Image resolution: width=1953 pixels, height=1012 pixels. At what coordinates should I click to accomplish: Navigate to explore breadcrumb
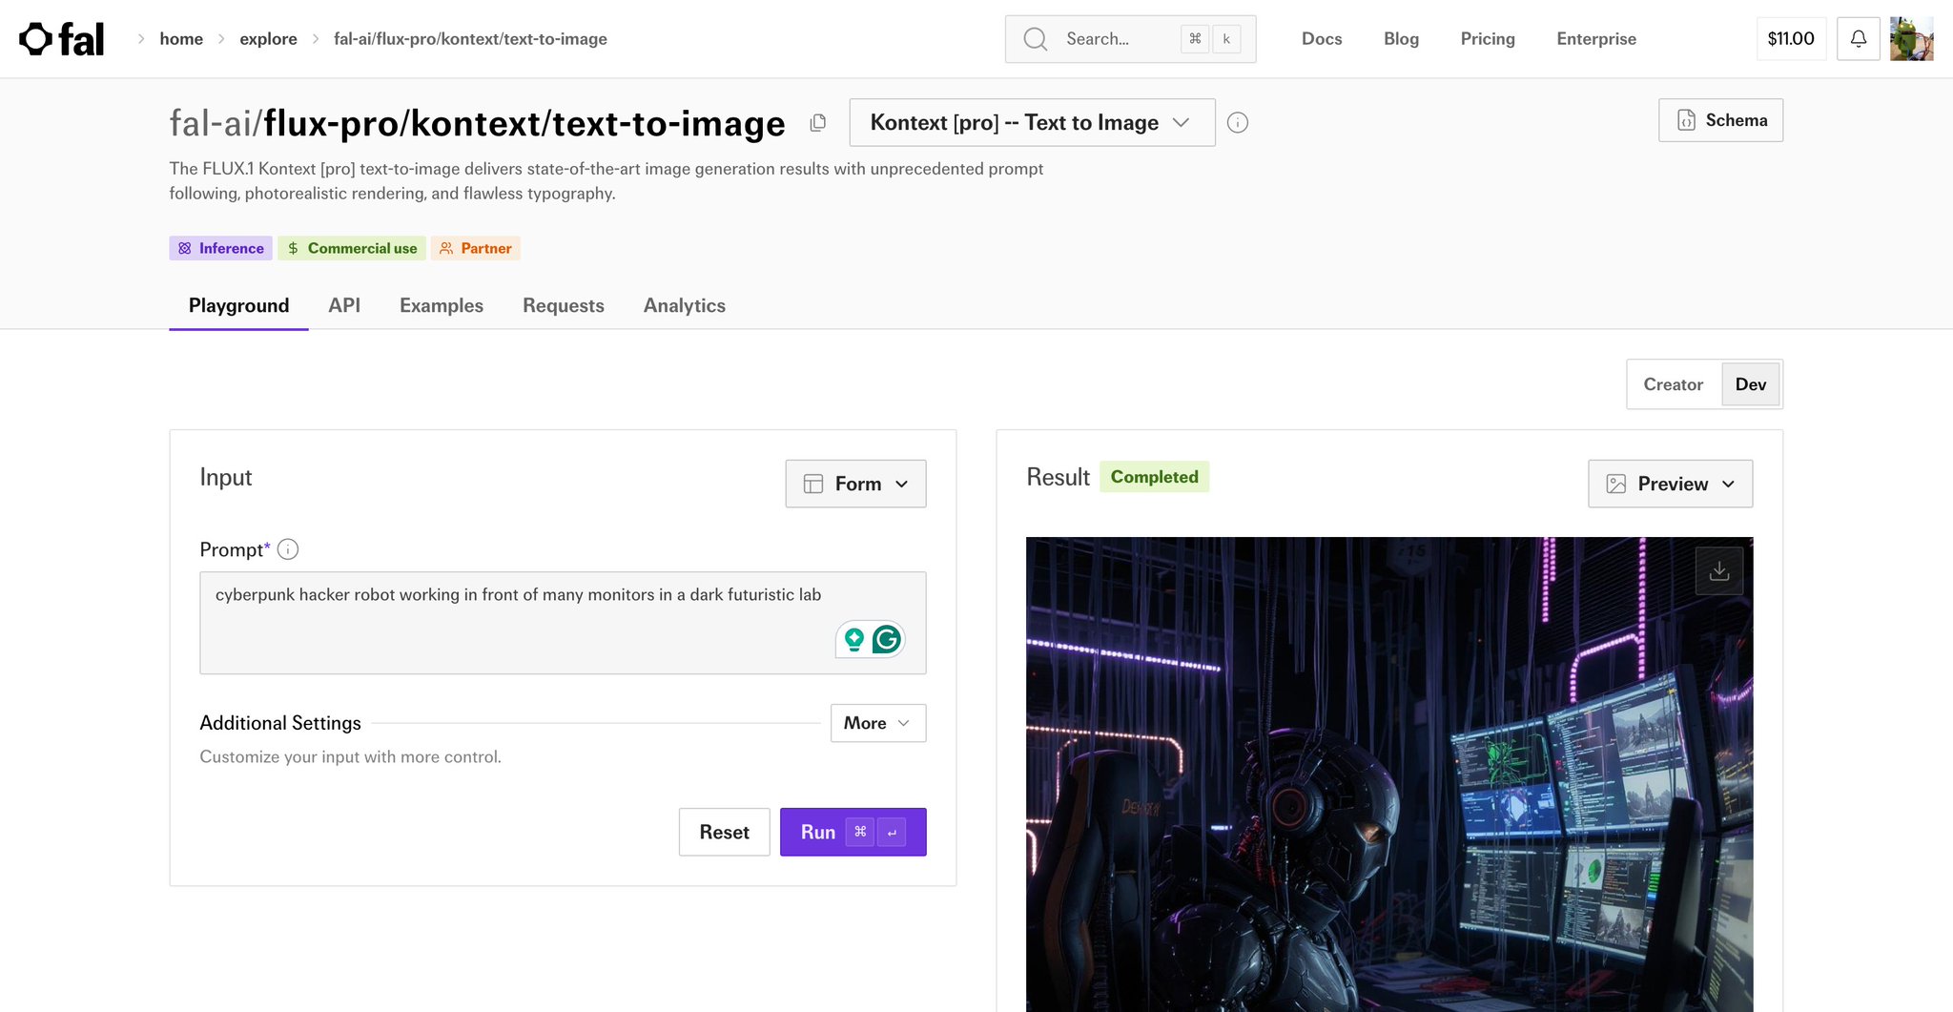268,39
